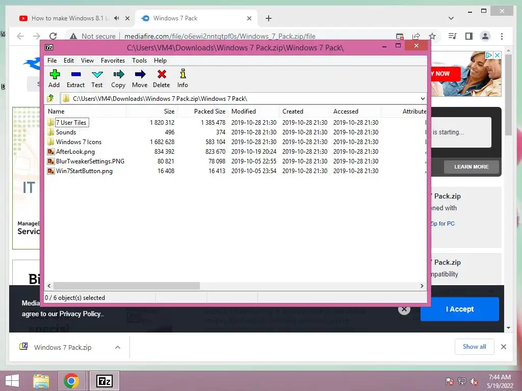This screenshot has height=391, width=522.
Task: Open the File menu in 7-Zip
Action: pos(52,61)
